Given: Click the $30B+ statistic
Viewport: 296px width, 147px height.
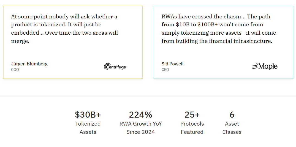Looking at the screenshot, I should tap(88, 115).
